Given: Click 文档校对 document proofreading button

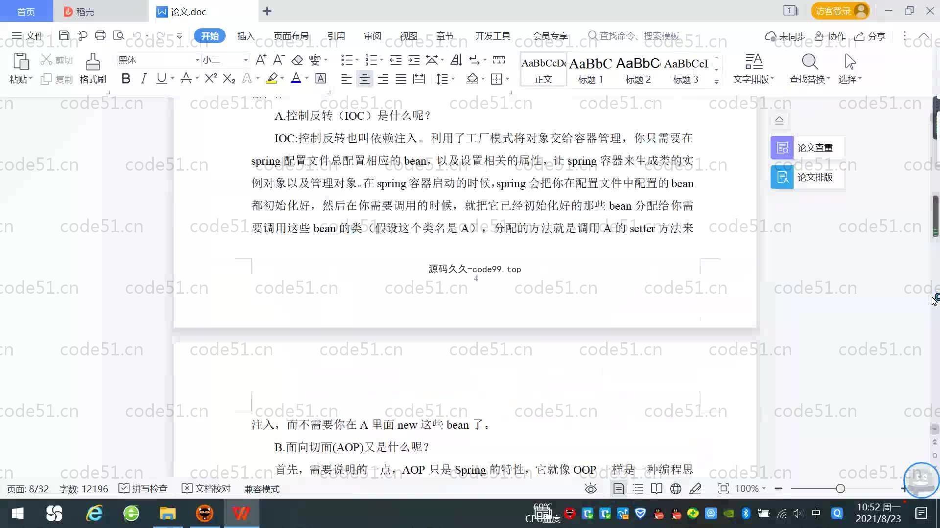Looking at the screenshot, I should click(206, 489).
